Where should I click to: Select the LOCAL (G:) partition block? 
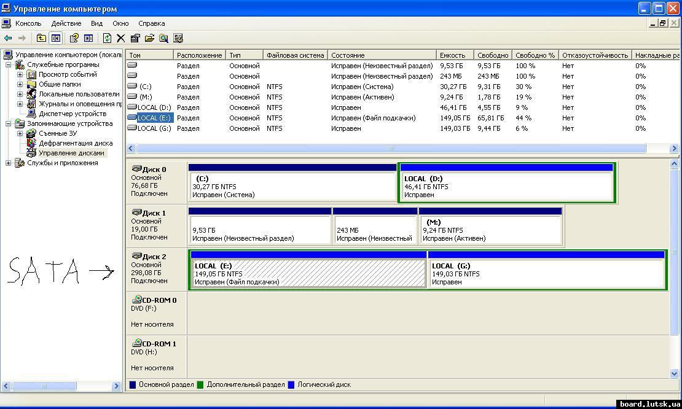pos(546,274)
